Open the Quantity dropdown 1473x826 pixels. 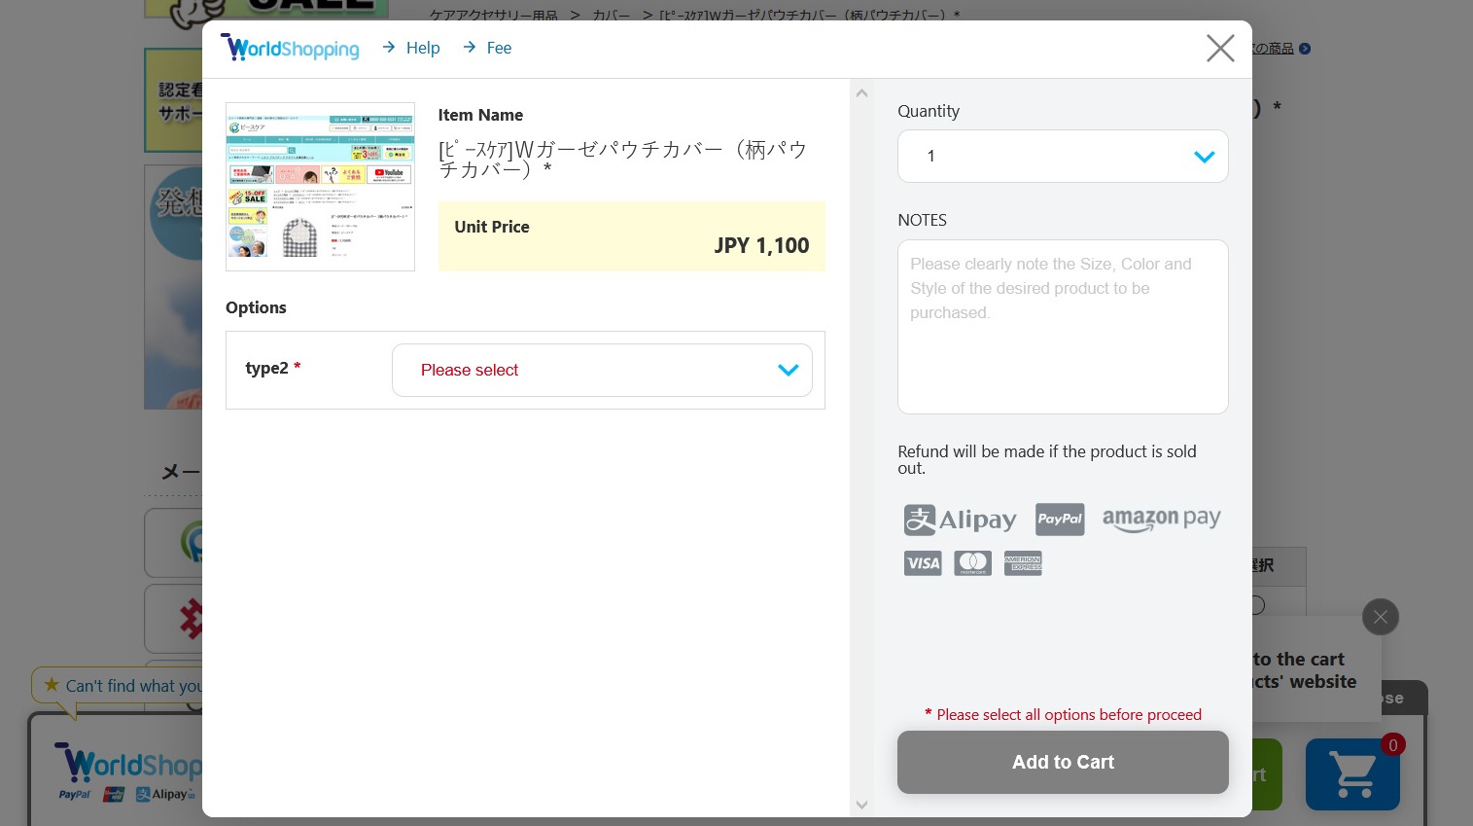tap(1062, 157)
